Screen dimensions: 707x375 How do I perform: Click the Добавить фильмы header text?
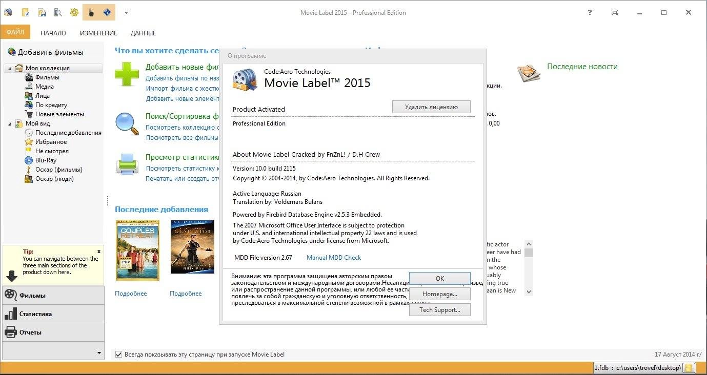point(50,52)
